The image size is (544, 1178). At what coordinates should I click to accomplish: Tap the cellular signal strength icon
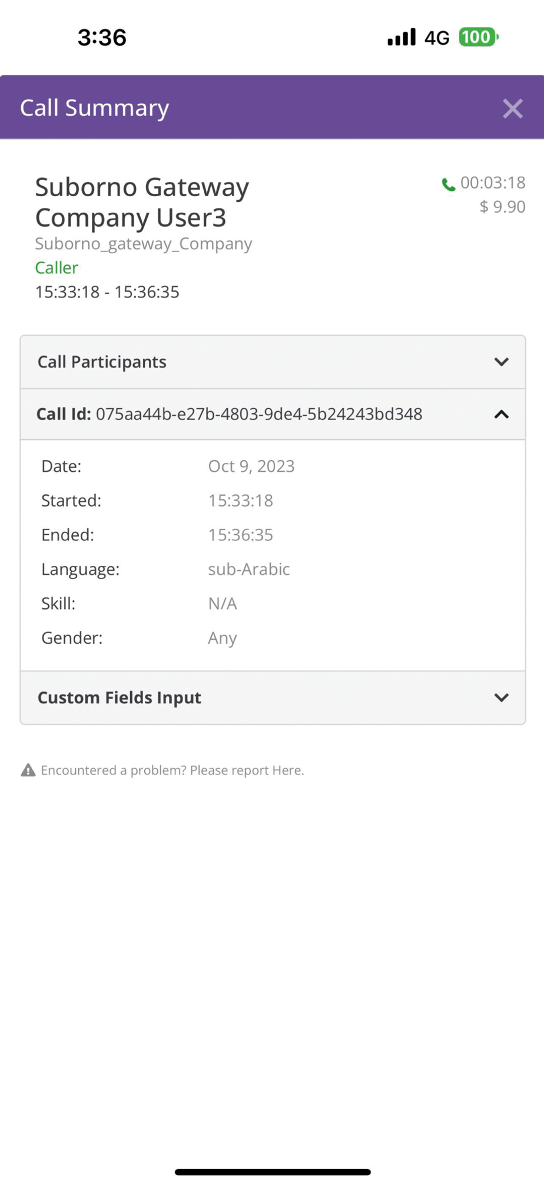point(402,38)
